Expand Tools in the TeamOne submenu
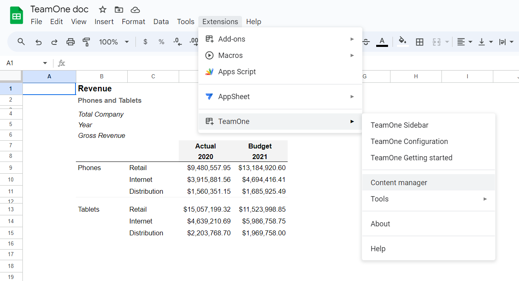The width and height of the screenshot is (519, 281). [x=428, y=199]
